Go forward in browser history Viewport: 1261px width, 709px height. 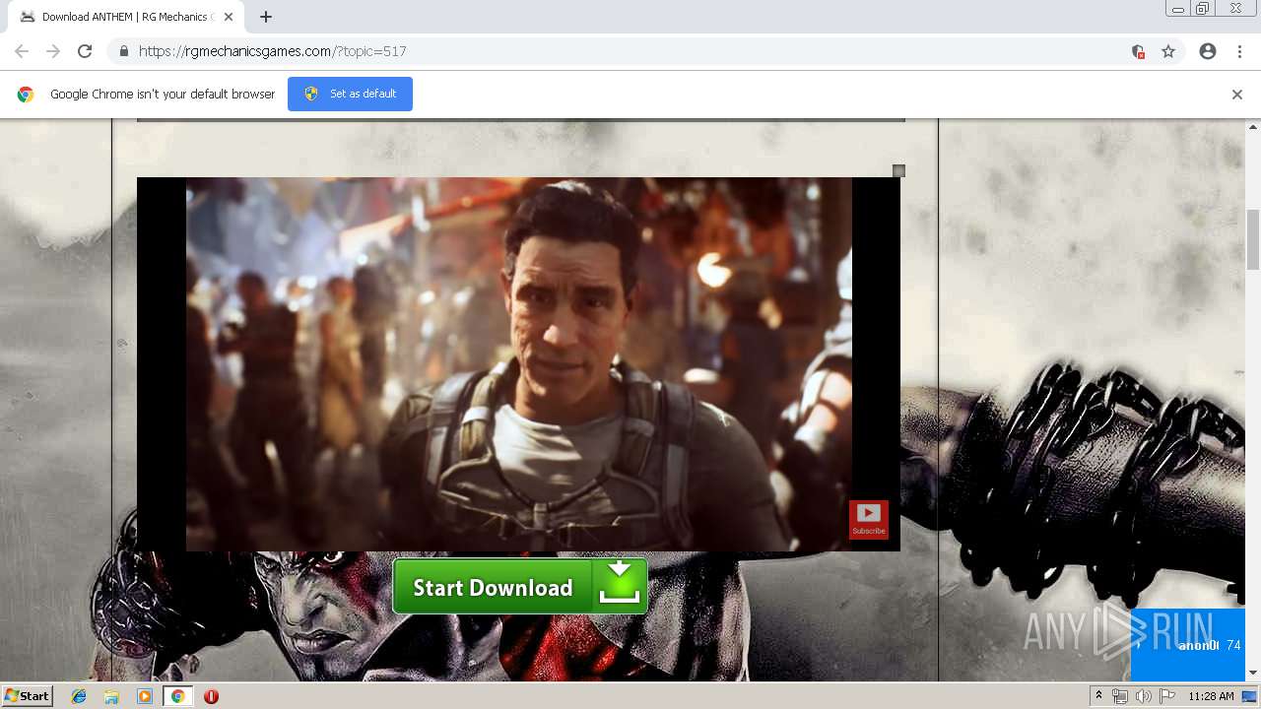point(53,51)
